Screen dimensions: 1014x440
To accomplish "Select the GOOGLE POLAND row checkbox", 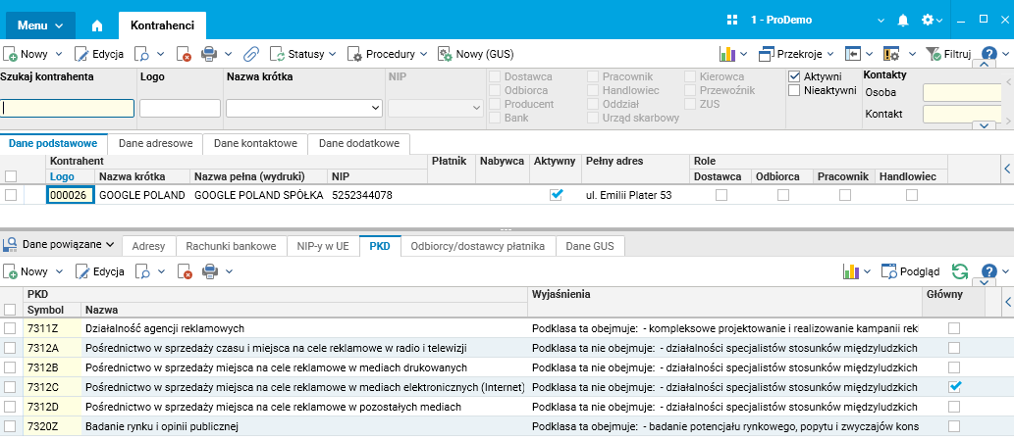I will click(x=11, y=195).
